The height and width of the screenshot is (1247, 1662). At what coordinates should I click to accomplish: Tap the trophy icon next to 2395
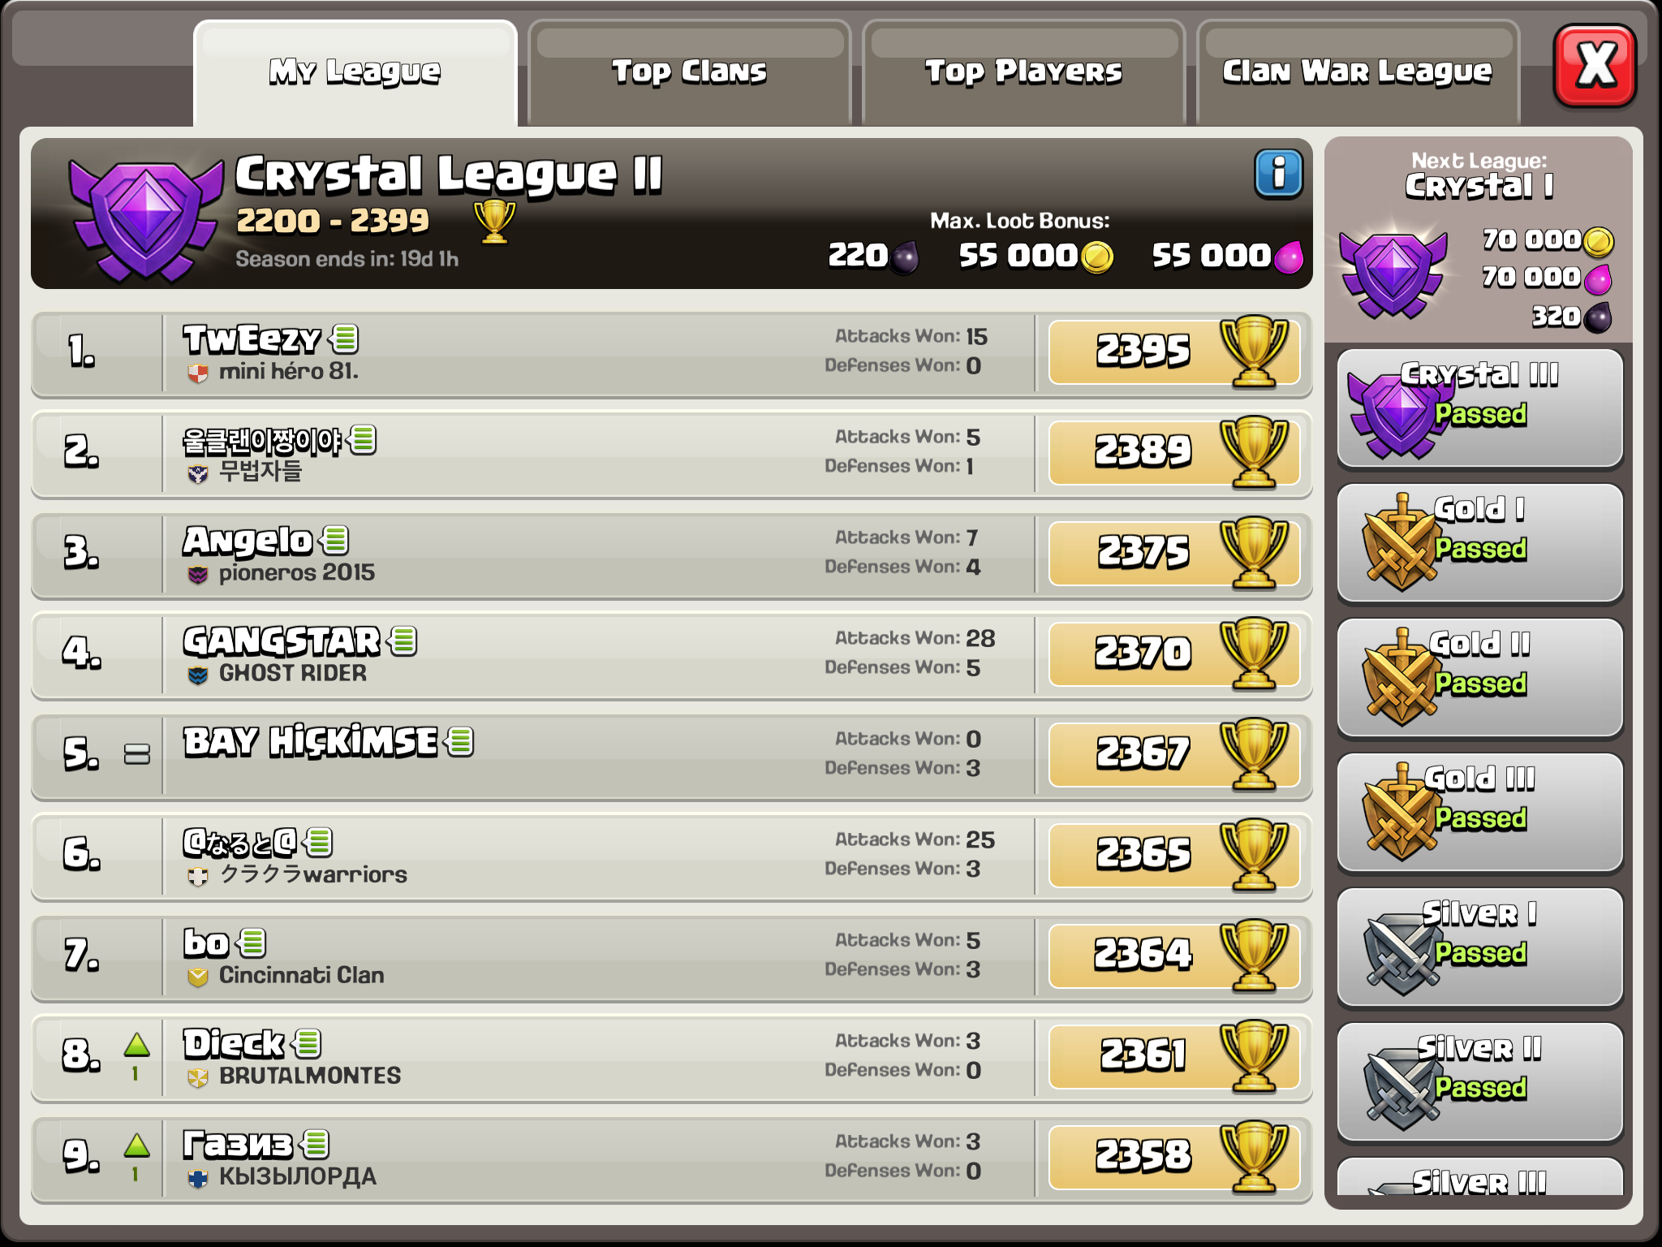1254,352
